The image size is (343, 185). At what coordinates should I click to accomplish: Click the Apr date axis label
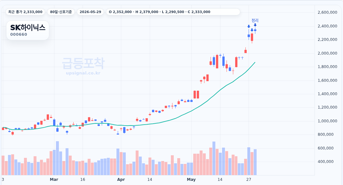121,180
